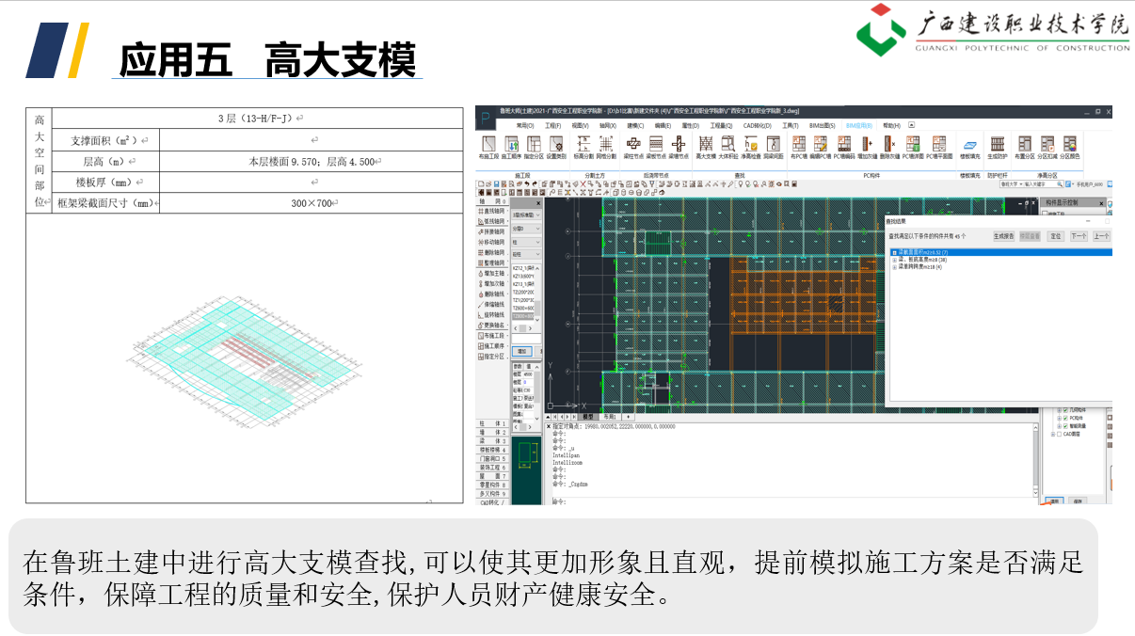Click the 楼板填充 ribbon icon

969,147
